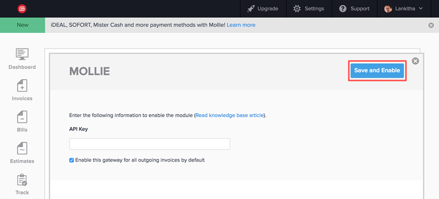Select the Invoices sidebar label
This screenshot has width=439, height=199.
[22, 98]
